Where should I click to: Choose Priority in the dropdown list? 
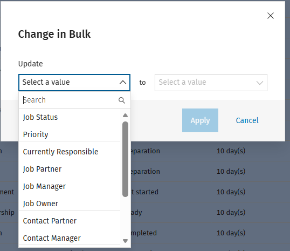[x=70, y=134]
